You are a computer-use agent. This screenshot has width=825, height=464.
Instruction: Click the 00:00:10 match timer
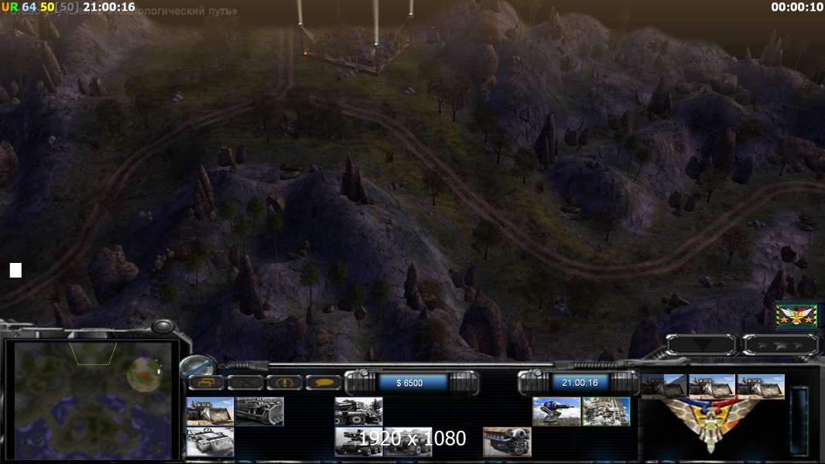[x=796, y=7]
